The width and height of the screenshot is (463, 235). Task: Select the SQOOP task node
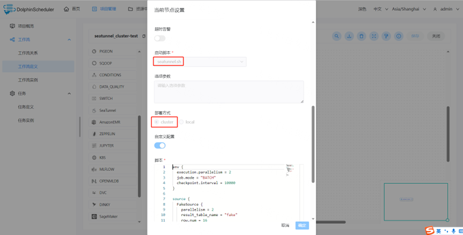[x=112, y=63]
